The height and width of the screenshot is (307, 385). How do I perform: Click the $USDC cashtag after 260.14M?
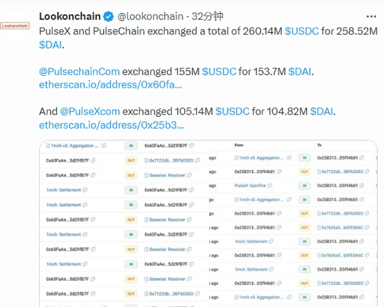(x=302, y=31)
